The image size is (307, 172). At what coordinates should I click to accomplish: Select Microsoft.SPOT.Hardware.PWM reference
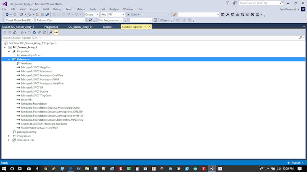point(40,79)
